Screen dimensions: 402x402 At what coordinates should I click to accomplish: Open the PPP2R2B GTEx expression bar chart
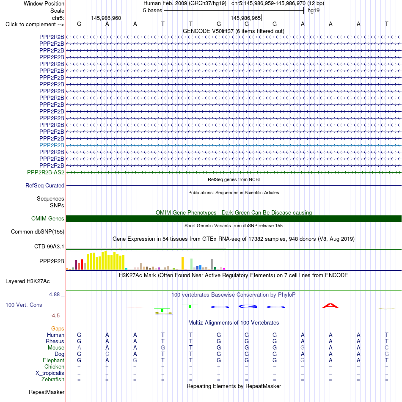click(x=146, y=260)
